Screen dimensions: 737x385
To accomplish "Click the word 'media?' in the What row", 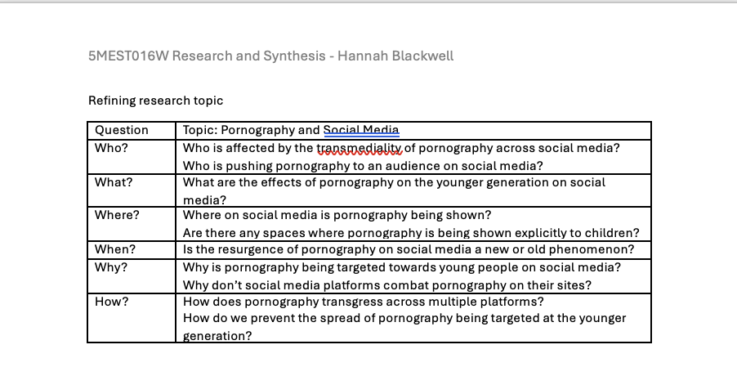I will point(204,200).
